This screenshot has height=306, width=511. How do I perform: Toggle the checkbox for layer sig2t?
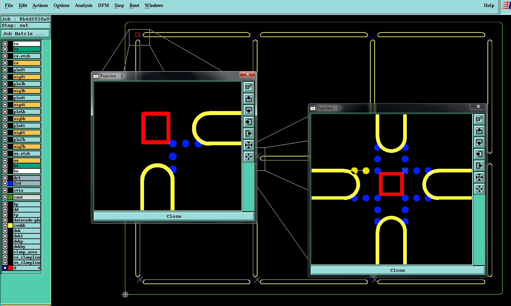click(5, 77)
